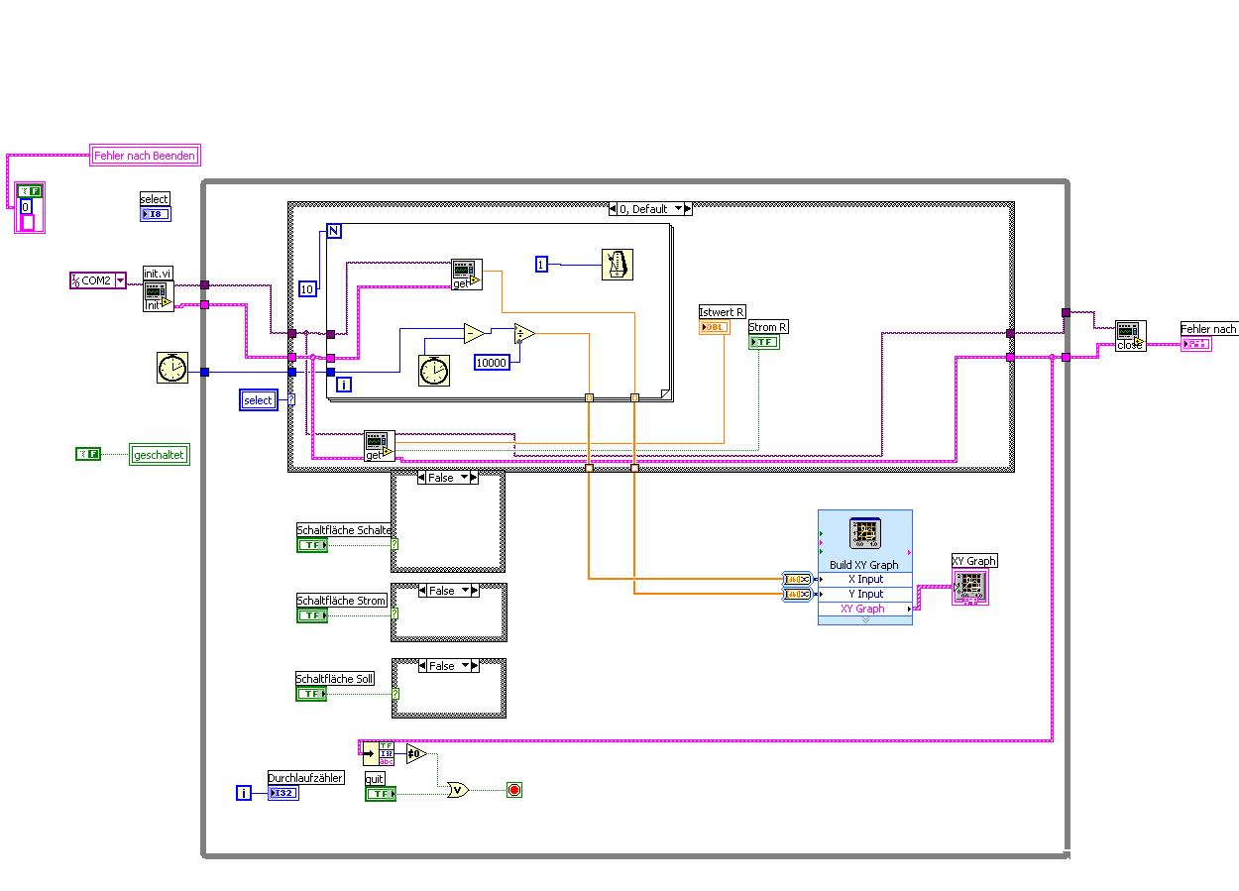Open the COM2 port dropdown

click(x=121, y=280)
